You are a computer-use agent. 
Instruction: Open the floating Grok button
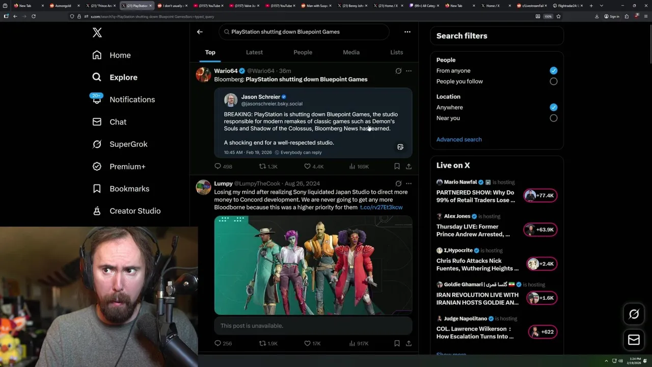pyautogui.click(x=634, y=314)
